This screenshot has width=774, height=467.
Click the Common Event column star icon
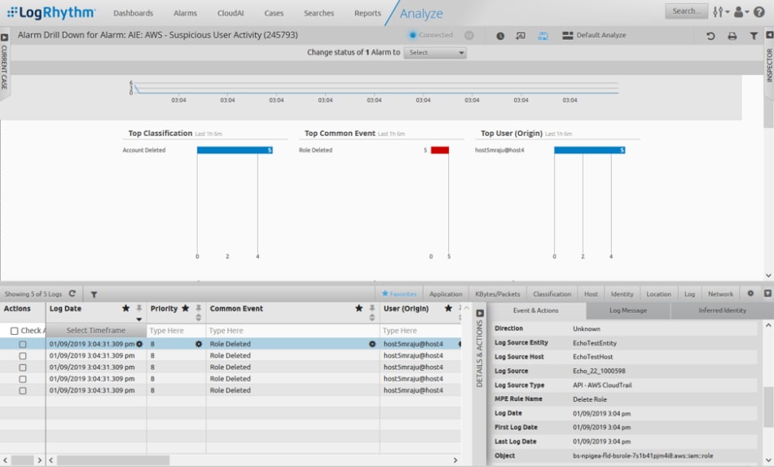[358, 308]
